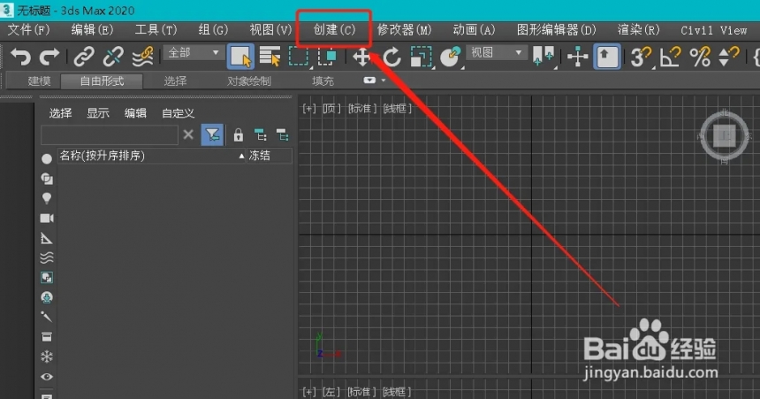This screenshot has width=760, height=399.
Task: Switch to the 建模 ribbon tab
Action: (39, 81)
